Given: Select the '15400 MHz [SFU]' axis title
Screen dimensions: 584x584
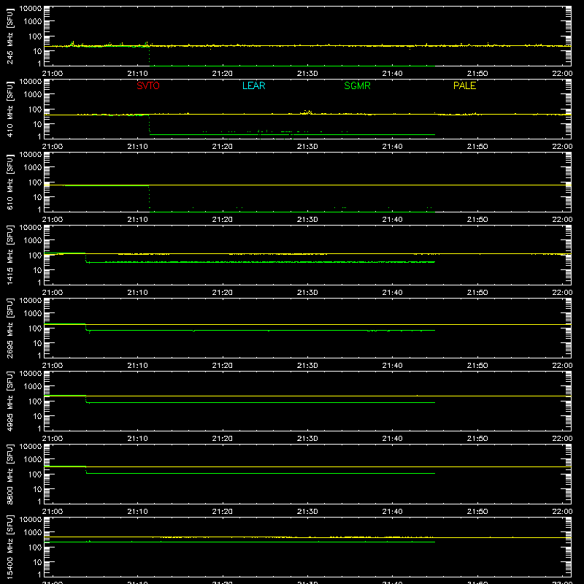Looking at the screenshot, I should [x=10, y=547].
